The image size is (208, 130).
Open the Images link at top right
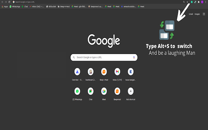click(197, 14)
